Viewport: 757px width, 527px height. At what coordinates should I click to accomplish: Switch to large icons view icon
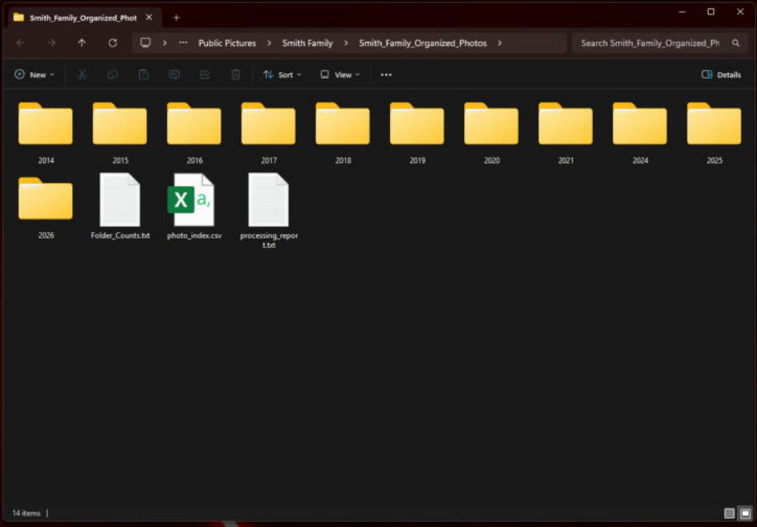pos(745,513)
